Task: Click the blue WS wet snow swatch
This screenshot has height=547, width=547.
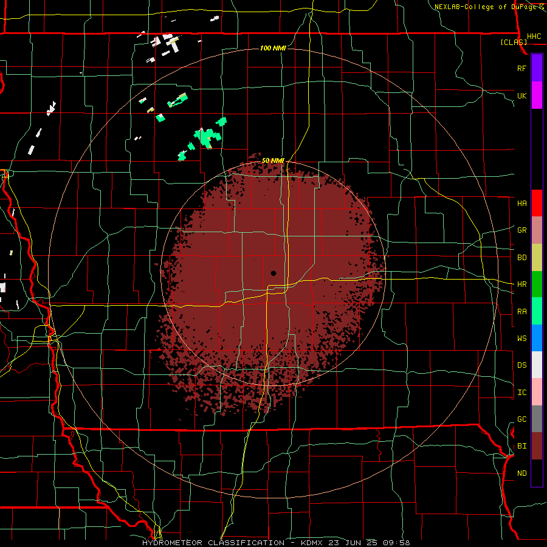Action: (537, 338)
